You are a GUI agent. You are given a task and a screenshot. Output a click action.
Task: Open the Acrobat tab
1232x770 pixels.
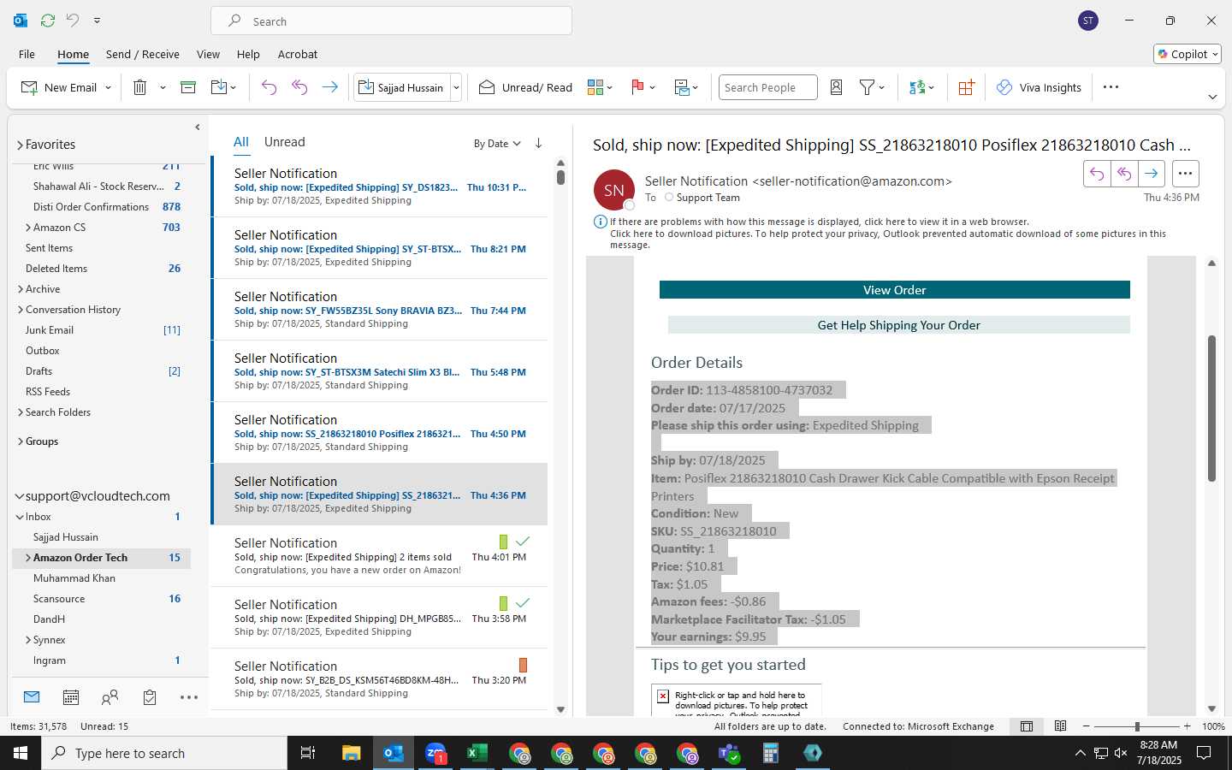[298, 54]
